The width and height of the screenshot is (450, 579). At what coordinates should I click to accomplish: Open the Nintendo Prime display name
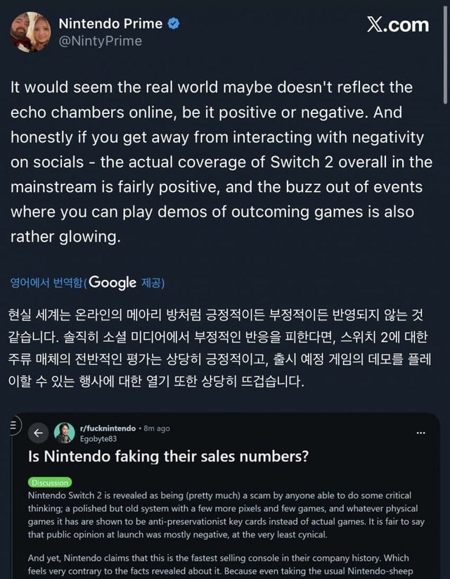click(110, 24)
